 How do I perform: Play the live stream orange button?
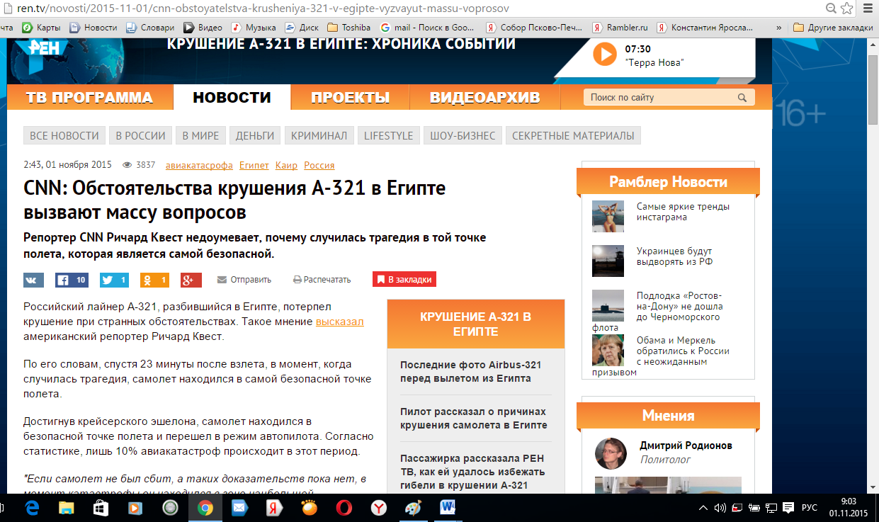click(x=605, y=54)
